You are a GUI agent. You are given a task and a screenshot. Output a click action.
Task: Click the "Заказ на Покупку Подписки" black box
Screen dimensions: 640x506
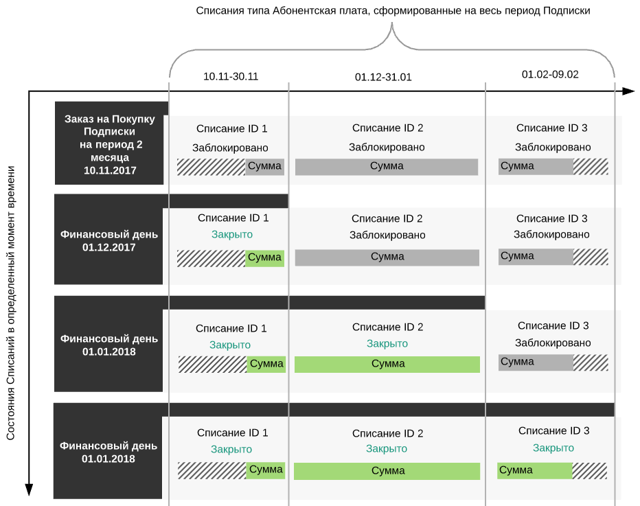[110, 144]
